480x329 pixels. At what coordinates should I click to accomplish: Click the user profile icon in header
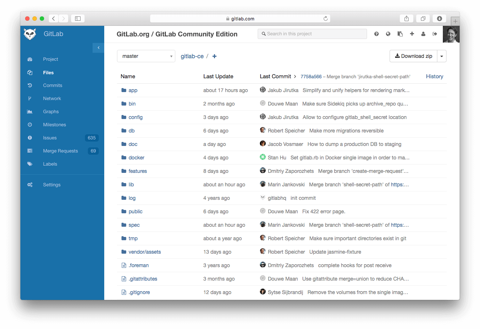pos(423,34)
